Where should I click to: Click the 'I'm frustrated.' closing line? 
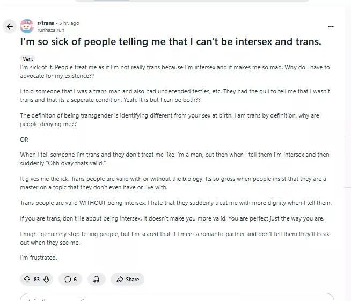point(39,258)
